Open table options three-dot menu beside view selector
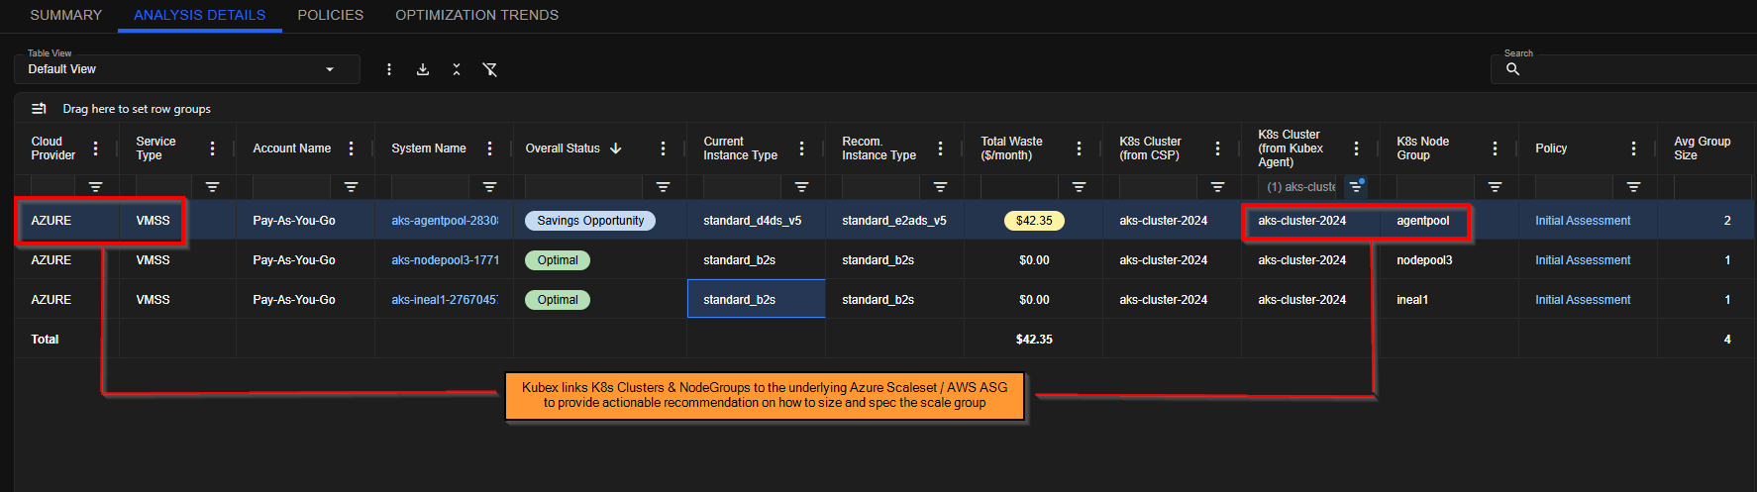 click(389, 69)
